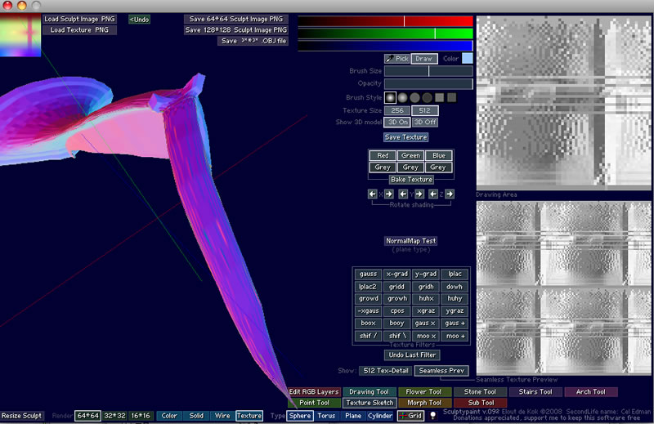The width and height of the screenshot is (654, 424).
Task: Click the light blue Color swatch
Action: [x=467, y=59]
